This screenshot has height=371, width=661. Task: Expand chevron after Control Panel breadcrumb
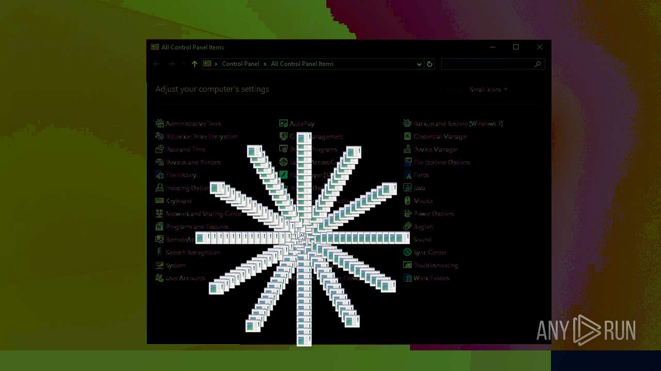[265, 64]
